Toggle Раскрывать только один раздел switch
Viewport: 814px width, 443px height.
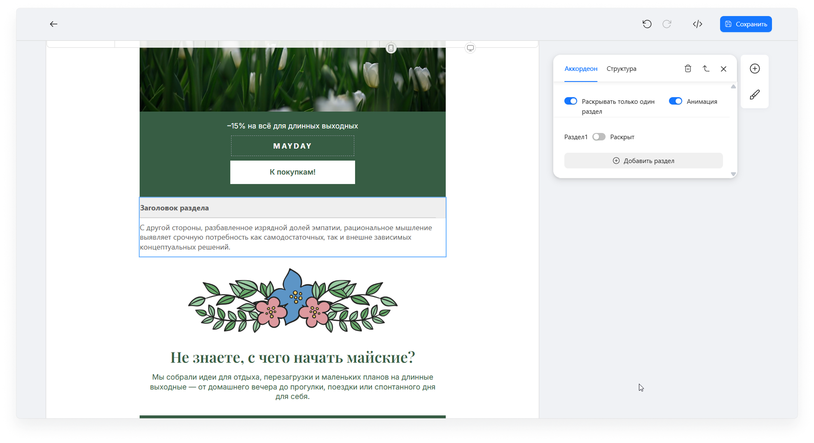[571, 101]
